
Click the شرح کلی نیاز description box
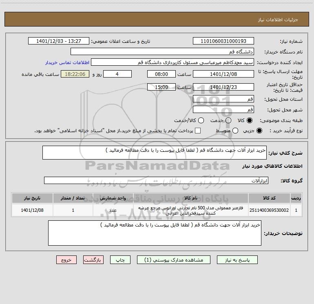(x=155, y=153)
